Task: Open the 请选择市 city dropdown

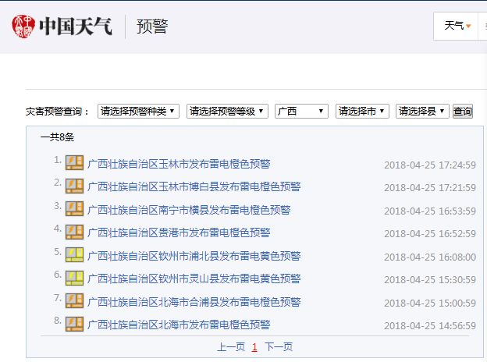Action: coord(362,111)
